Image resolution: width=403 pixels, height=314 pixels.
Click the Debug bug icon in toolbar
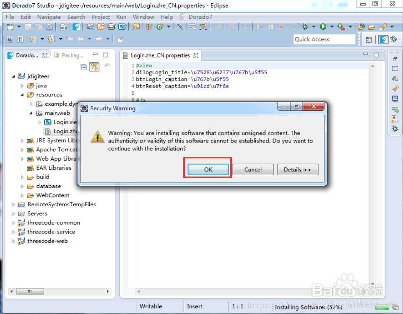coord(305,27)
